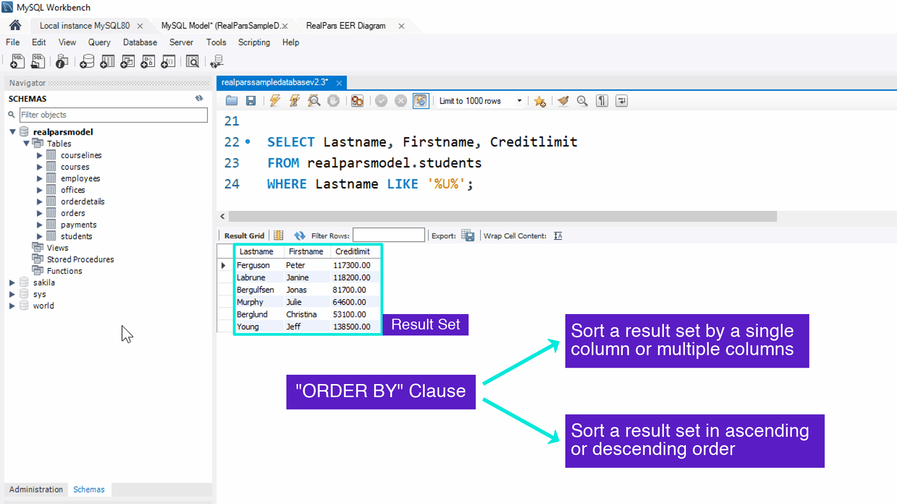Toggle invisible characters pilcrow button
This screenshot has width=897, height=504.
click(x=602, y=101)
